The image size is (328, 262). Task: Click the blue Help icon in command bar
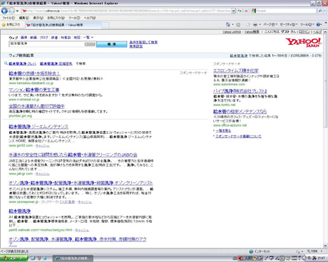pos(319,24)
